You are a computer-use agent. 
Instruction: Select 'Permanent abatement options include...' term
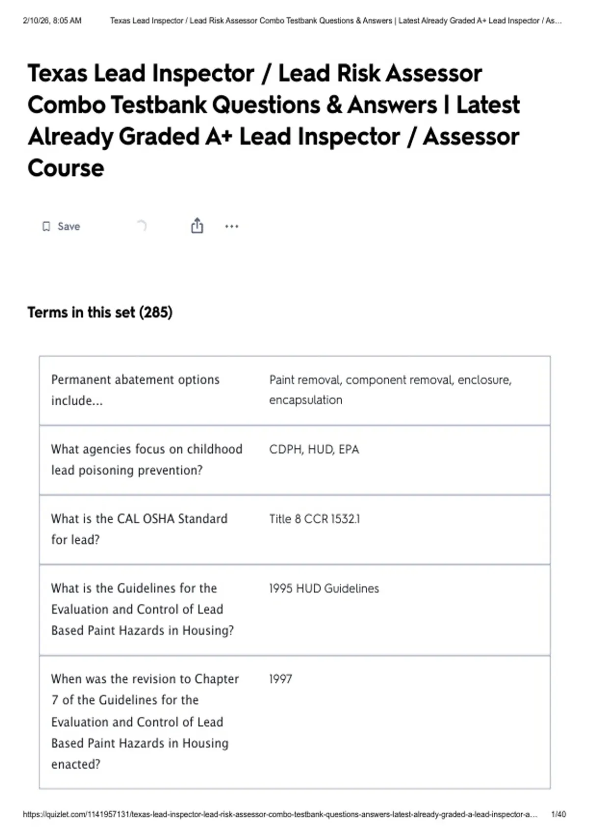pyautogui.click(x=135, y=390)
